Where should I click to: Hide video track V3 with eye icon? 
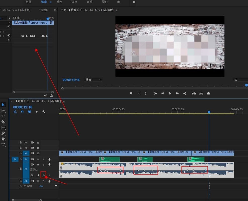click(x=38, y=142)
